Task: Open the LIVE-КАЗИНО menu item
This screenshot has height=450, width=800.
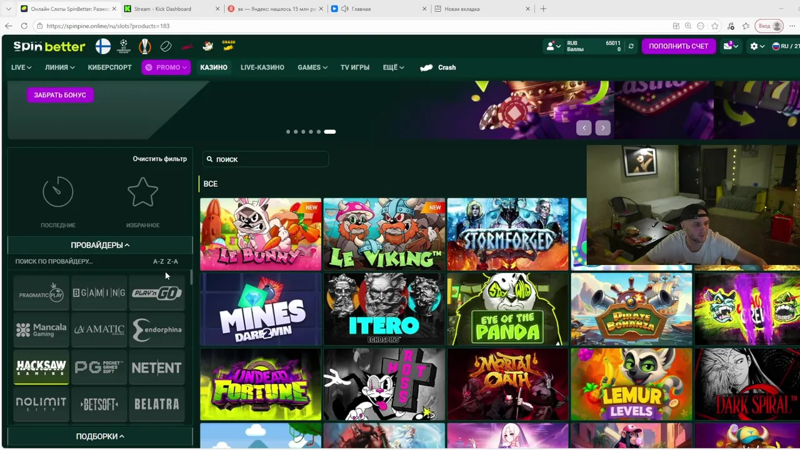Action: point(262,67)
